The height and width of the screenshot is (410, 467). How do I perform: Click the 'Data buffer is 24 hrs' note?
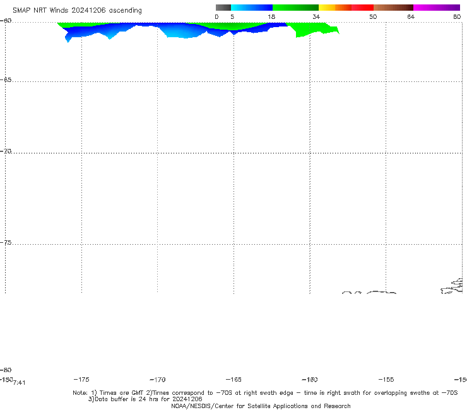[x=145, y=399]
